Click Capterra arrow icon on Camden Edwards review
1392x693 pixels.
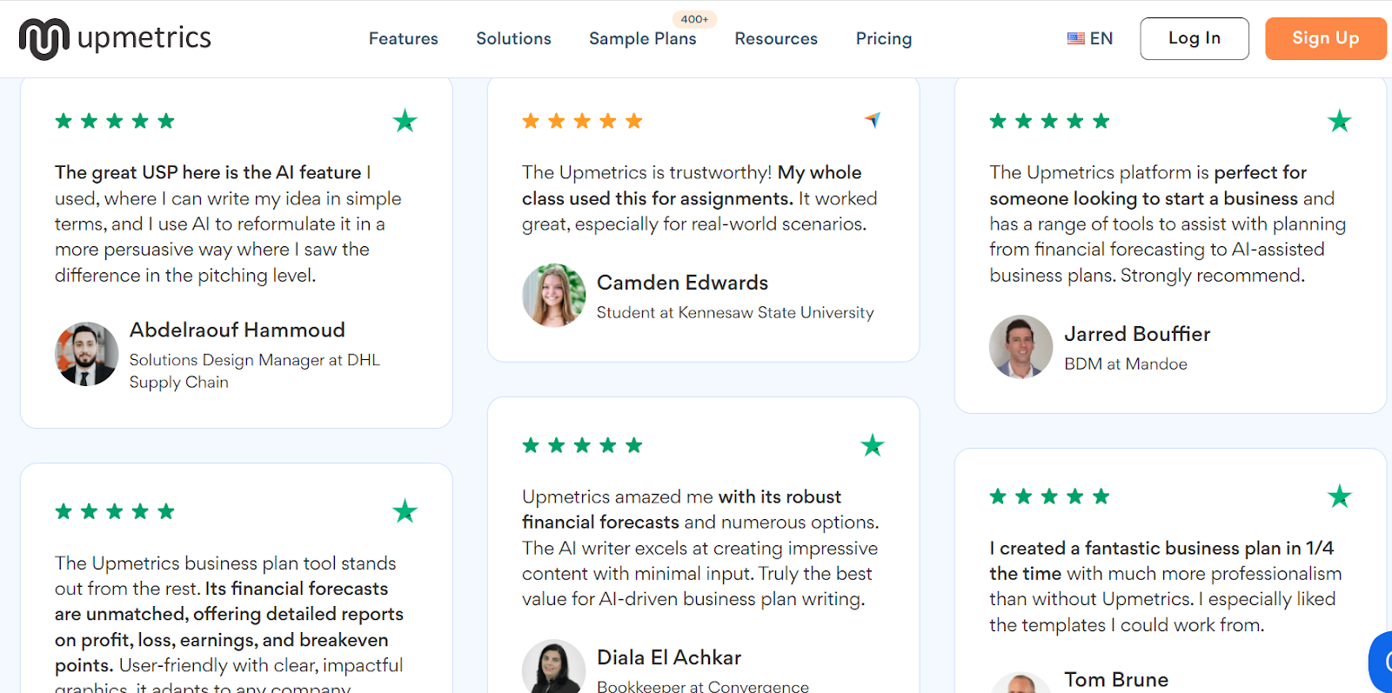[873, 120]
